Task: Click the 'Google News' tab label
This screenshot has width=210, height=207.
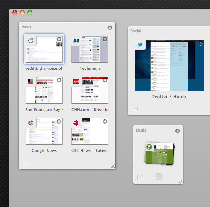Action: coord(44,151)
